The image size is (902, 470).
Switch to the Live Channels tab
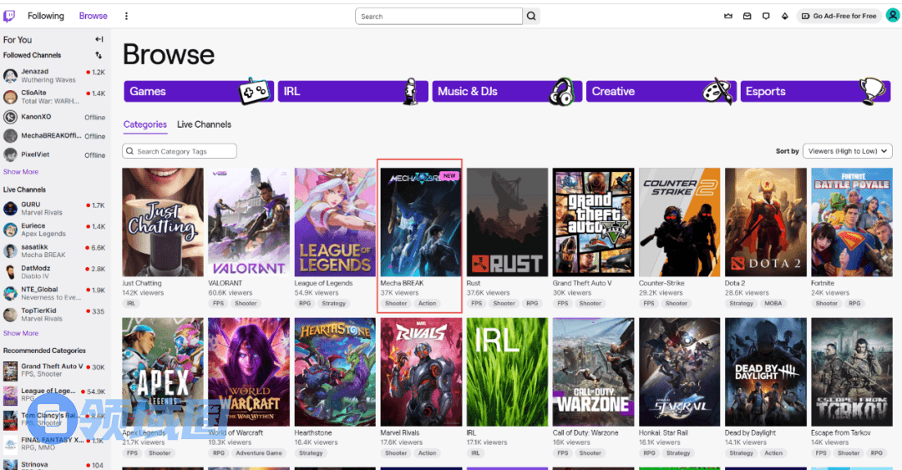(x=204, y=124)
